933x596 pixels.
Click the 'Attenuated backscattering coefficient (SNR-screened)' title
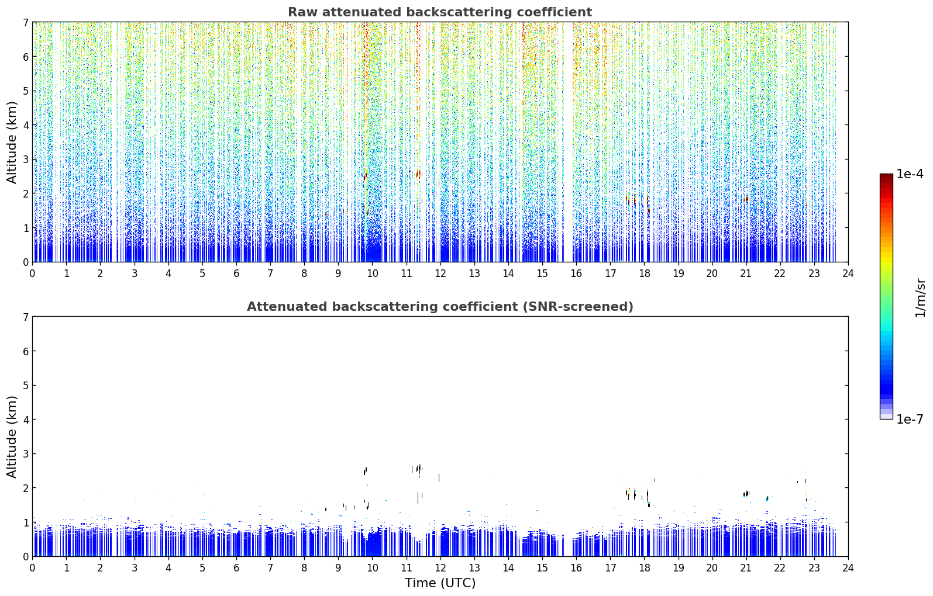click(x=440, y=307)
